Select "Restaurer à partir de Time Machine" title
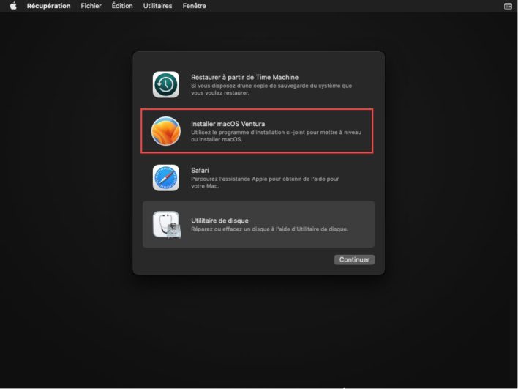Screen dimensions: 518x389 point(244,77)
